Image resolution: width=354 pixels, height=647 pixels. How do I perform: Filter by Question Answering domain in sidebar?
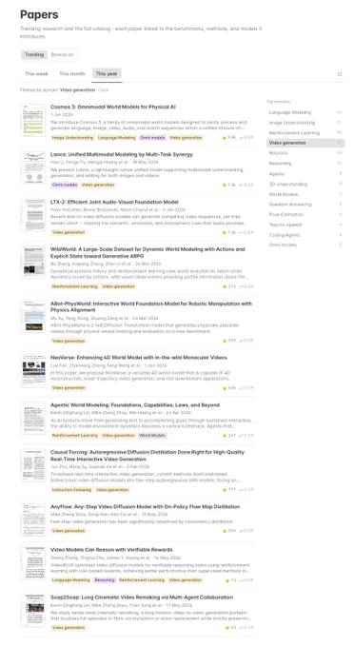(x=305, y=205)
